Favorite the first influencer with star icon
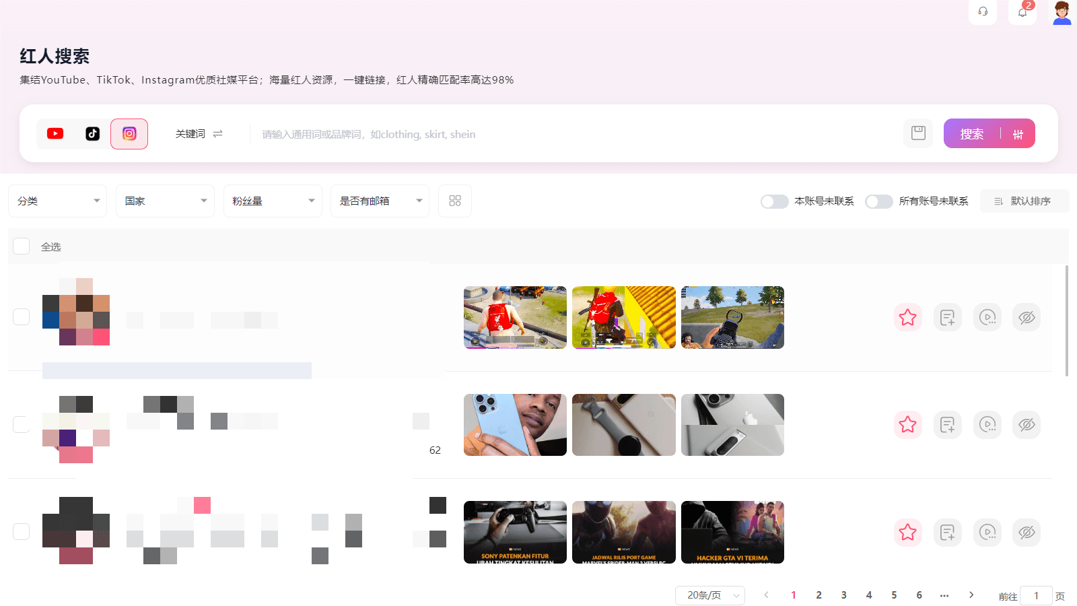The width and height of the screenshot is (1077, 606). coord(907,317)
